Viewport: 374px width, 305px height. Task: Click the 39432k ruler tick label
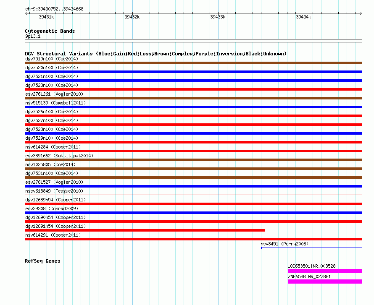click(x=132, y=17)
